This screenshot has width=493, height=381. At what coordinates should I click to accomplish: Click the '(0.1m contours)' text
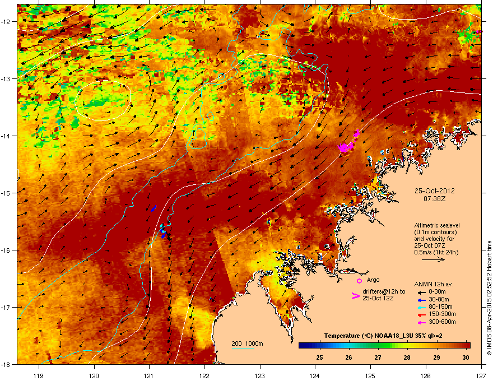435,232
